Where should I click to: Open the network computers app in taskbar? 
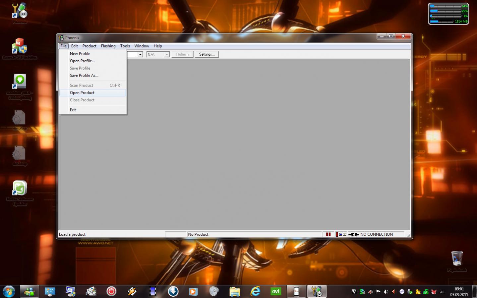point(50,291)
